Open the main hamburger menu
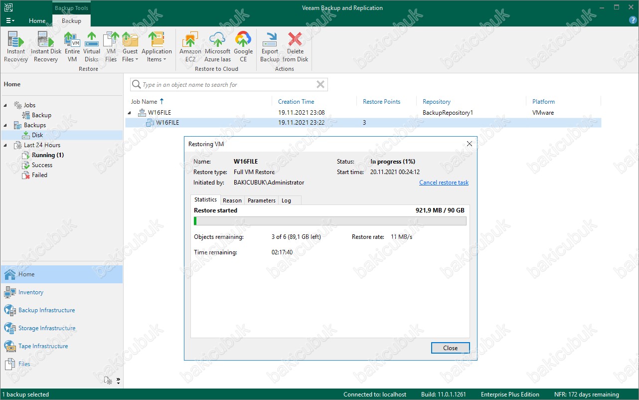 point(10,20)
